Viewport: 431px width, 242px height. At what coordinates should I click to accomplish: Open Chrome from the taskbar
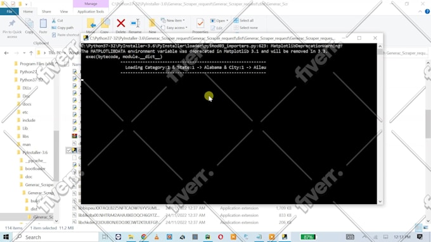[x=144, y=237]
